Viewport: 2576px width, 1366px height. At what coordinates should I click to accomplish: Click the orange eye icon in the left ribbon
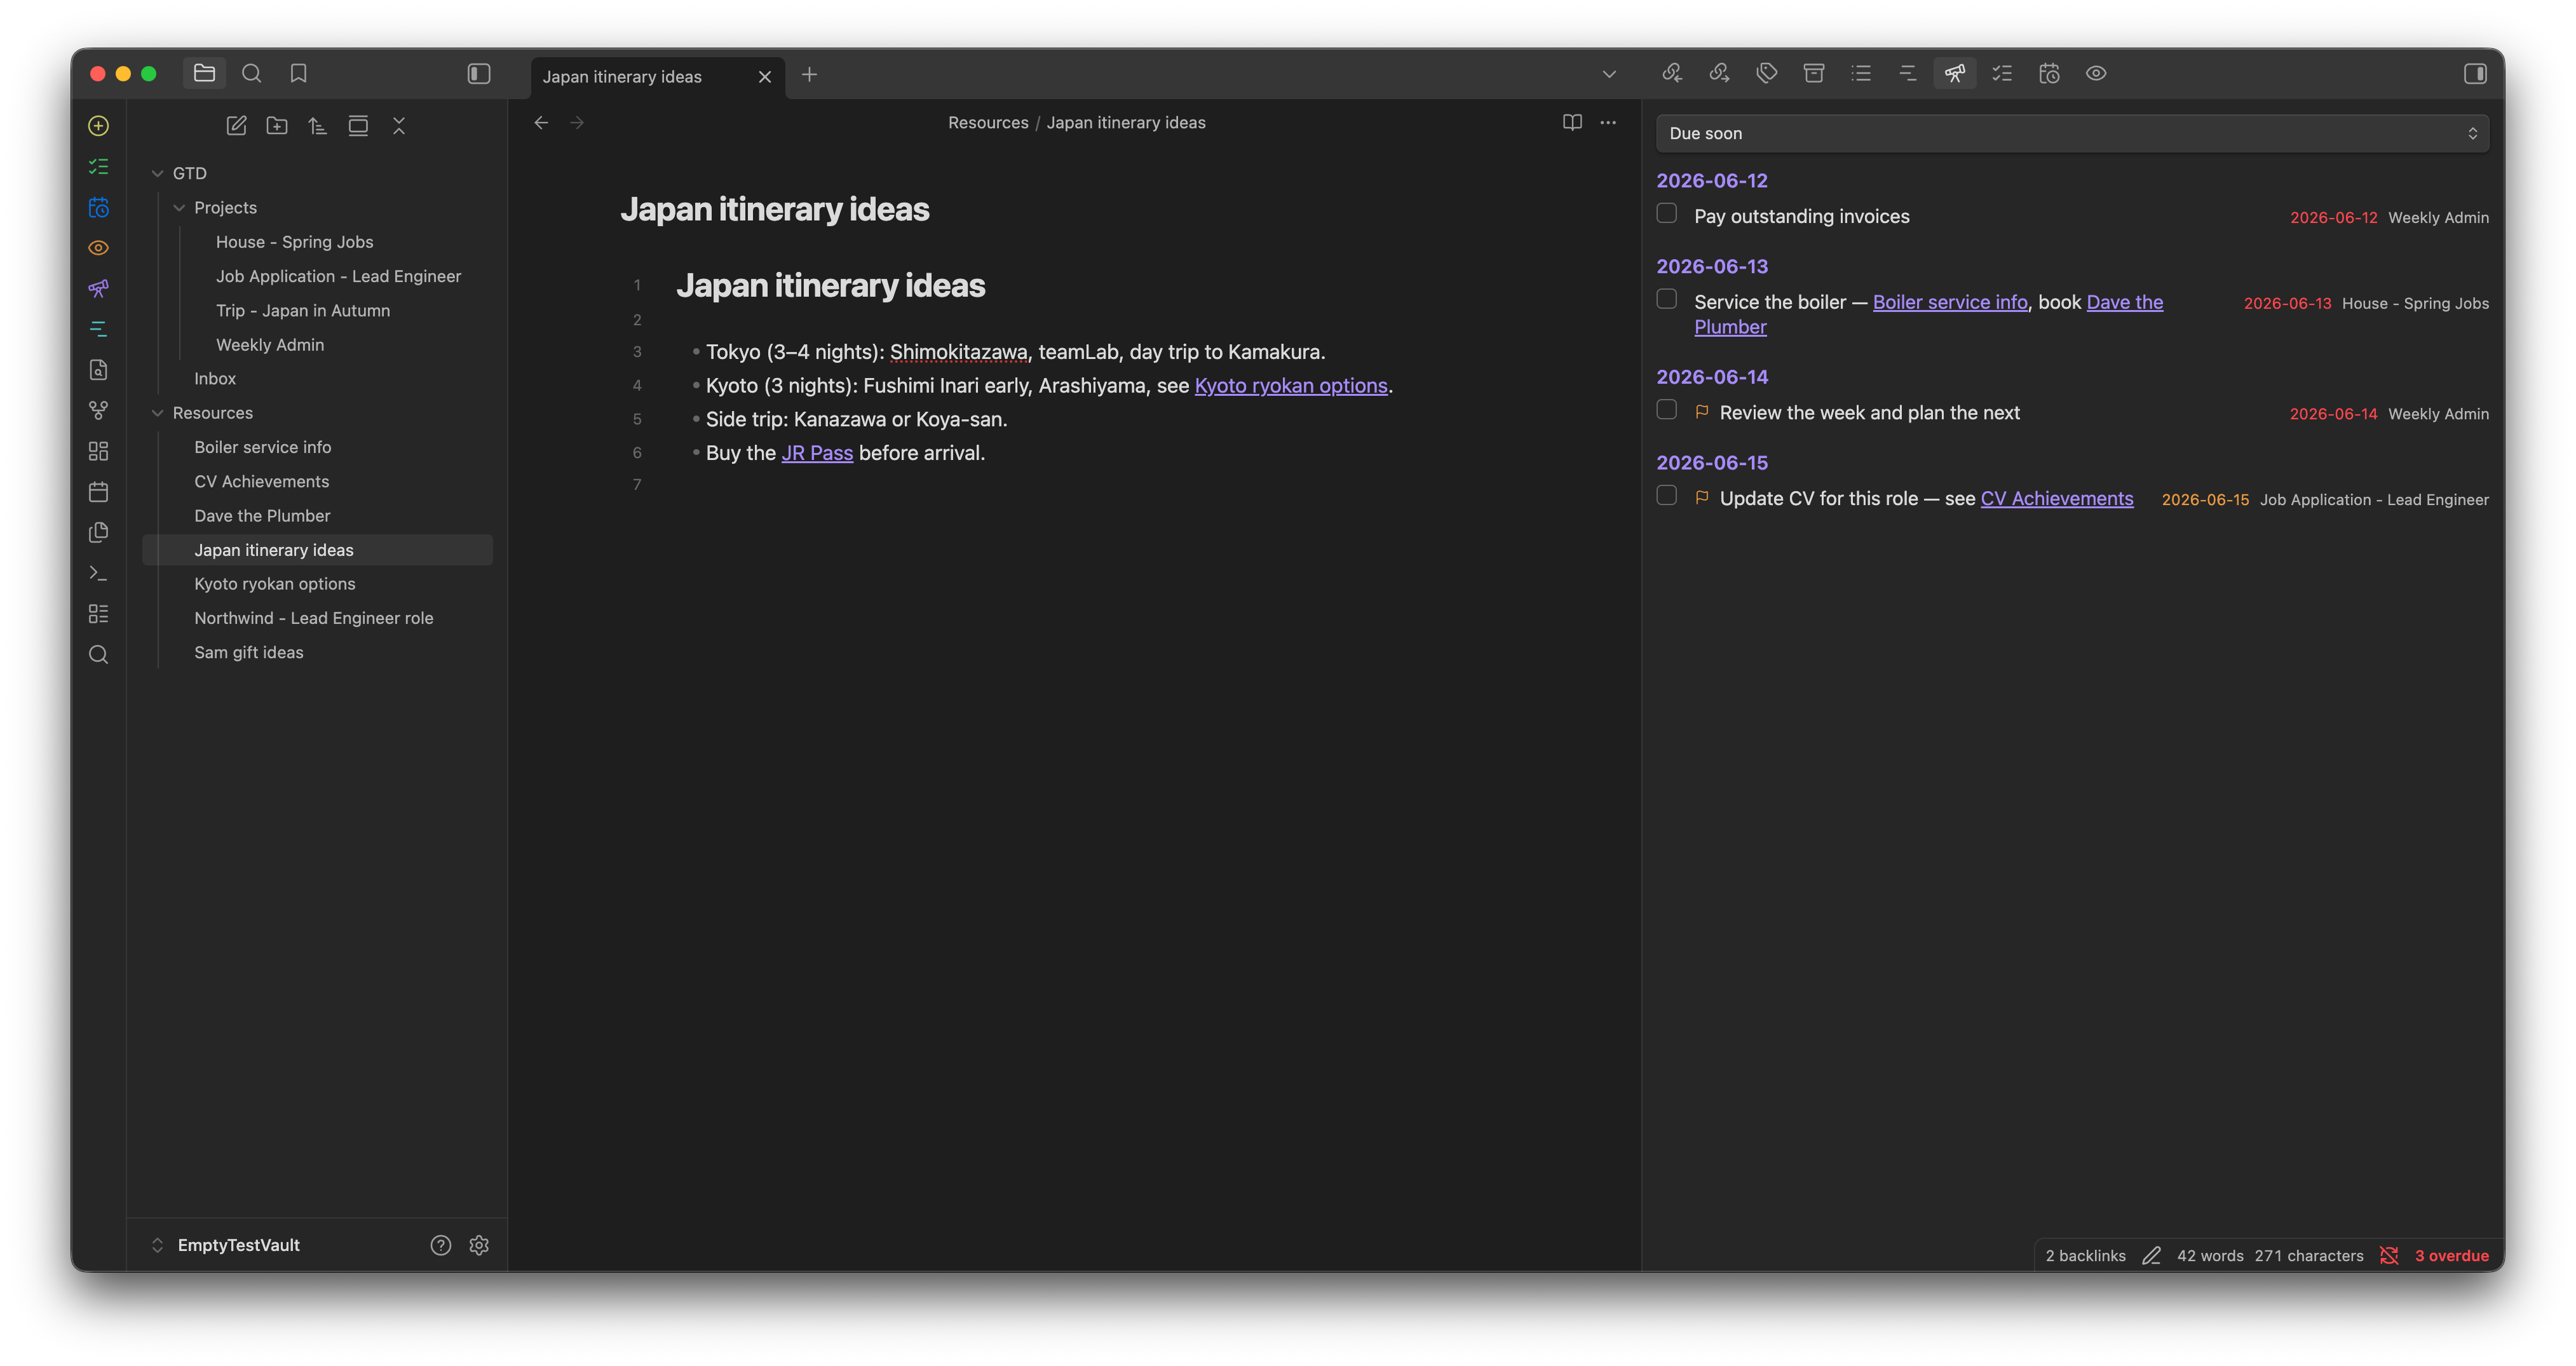[98, 248]
